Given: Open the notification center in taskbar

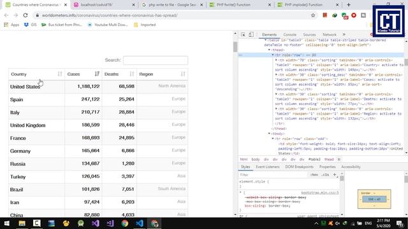Looking at the screenshot, I should point(400,223).
